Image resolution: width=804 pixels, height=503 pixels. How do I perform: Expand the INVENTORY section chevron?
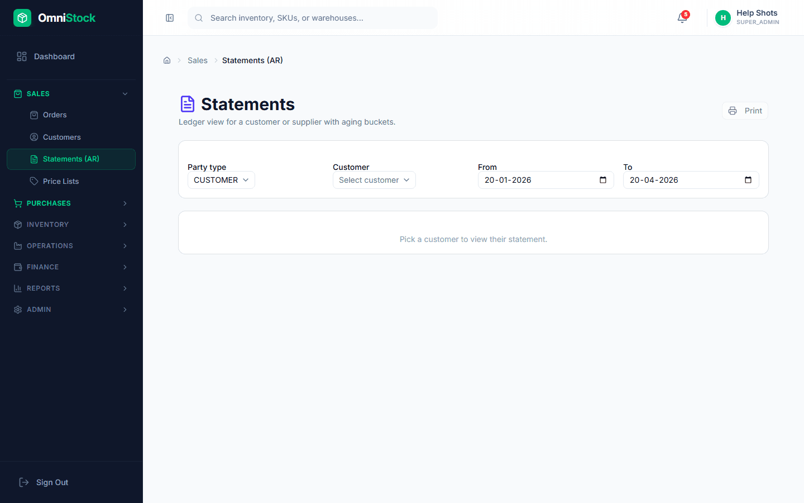coord(125,225)
